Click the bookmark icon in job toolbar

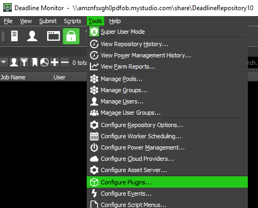(34, 63)
